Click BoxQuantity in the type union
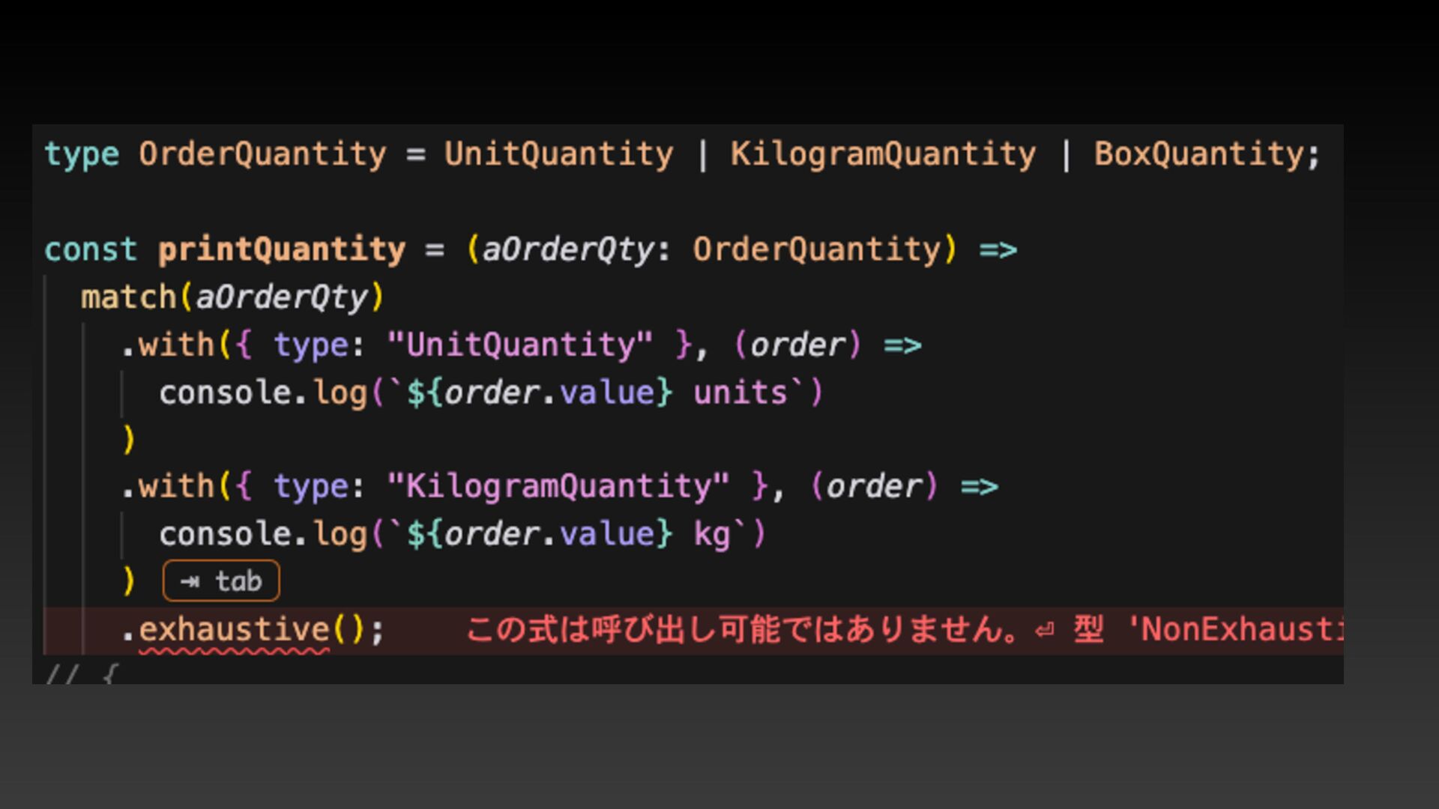 [1199, 154]
